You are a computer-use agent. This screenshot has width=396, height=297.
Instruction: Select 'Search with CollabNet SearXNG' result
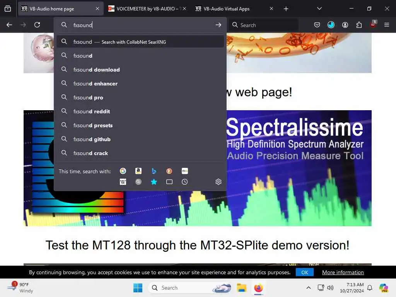click(x=140, y=42)
